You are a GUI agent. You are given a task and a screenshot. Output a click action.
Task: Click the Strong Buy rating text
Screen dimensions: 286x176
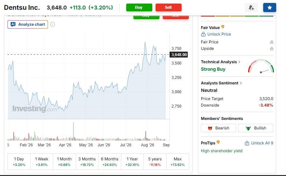[x=213, y=69]
